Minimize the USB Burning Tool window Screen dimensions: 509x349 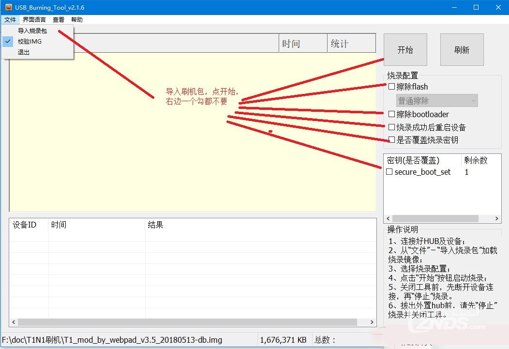tap(454, 7)
